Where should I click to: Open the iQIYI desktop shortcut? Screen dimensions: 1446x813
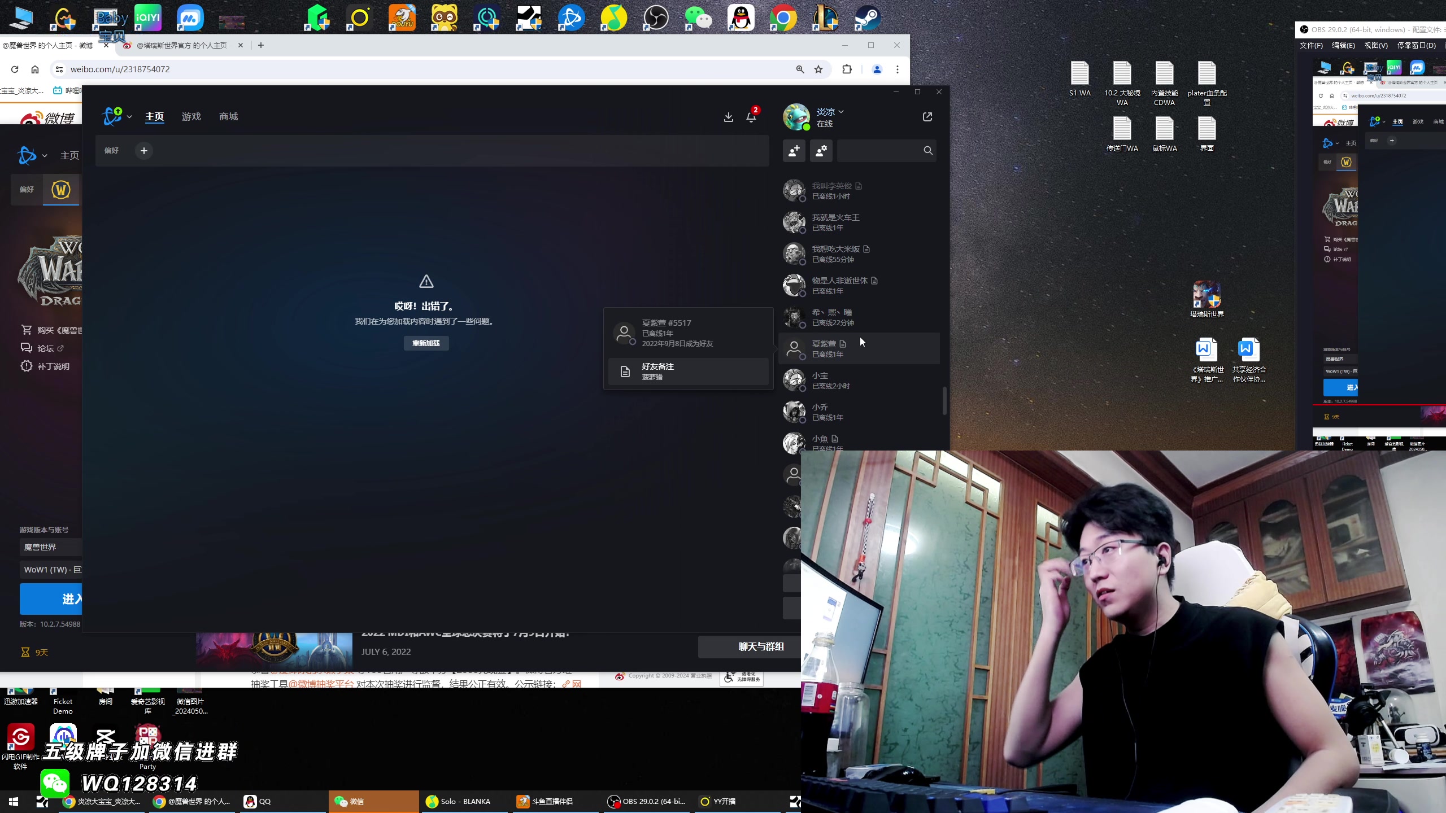(x=147, y=18)
